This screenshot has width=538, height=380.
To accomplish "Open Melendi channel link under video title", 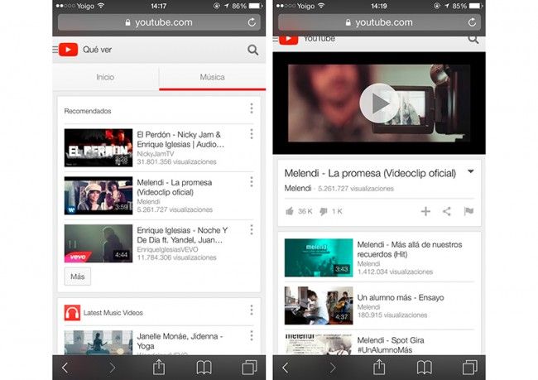I will (x=298, y=188).
